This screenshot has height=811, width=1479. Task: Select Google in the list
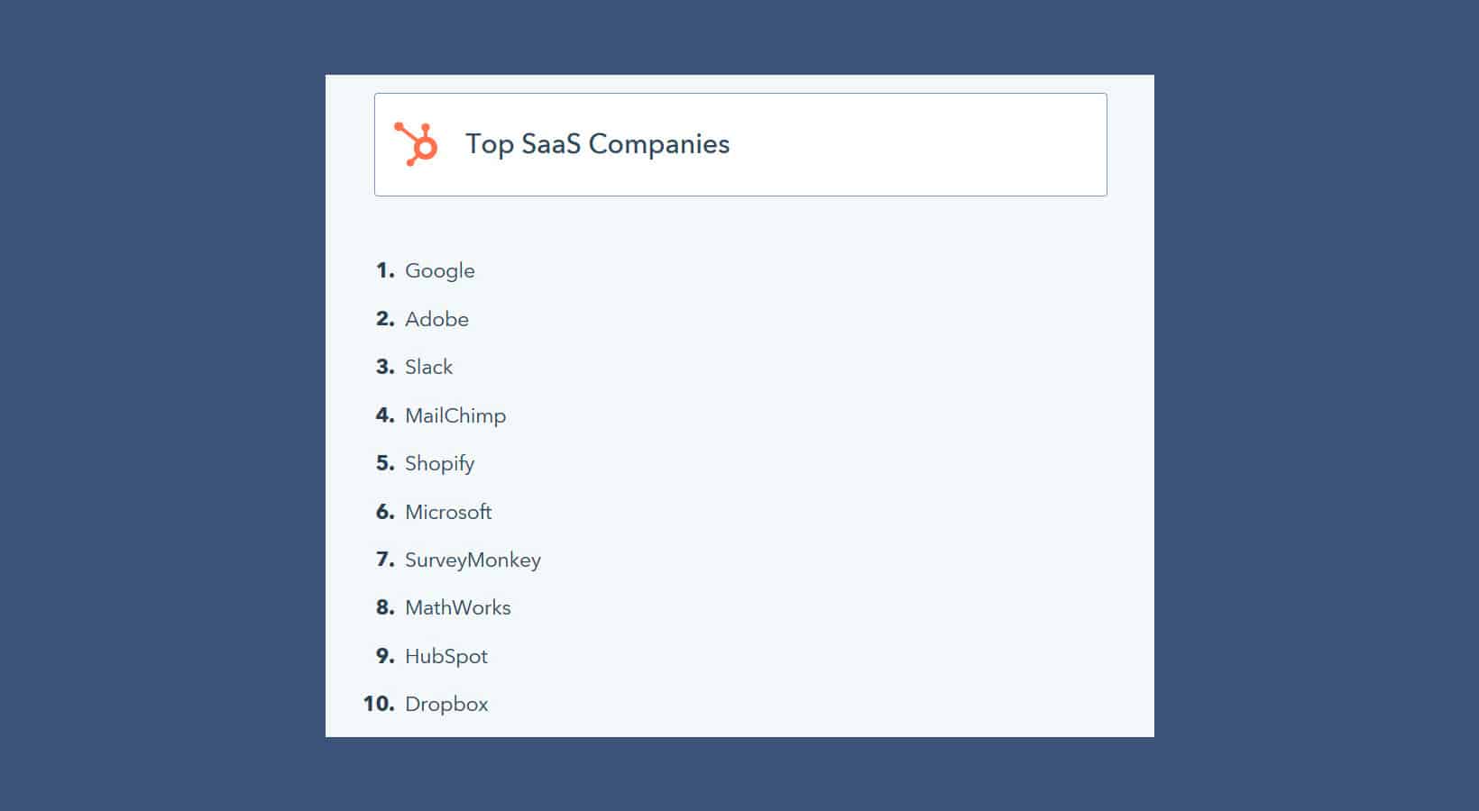(x=439, y=271)
